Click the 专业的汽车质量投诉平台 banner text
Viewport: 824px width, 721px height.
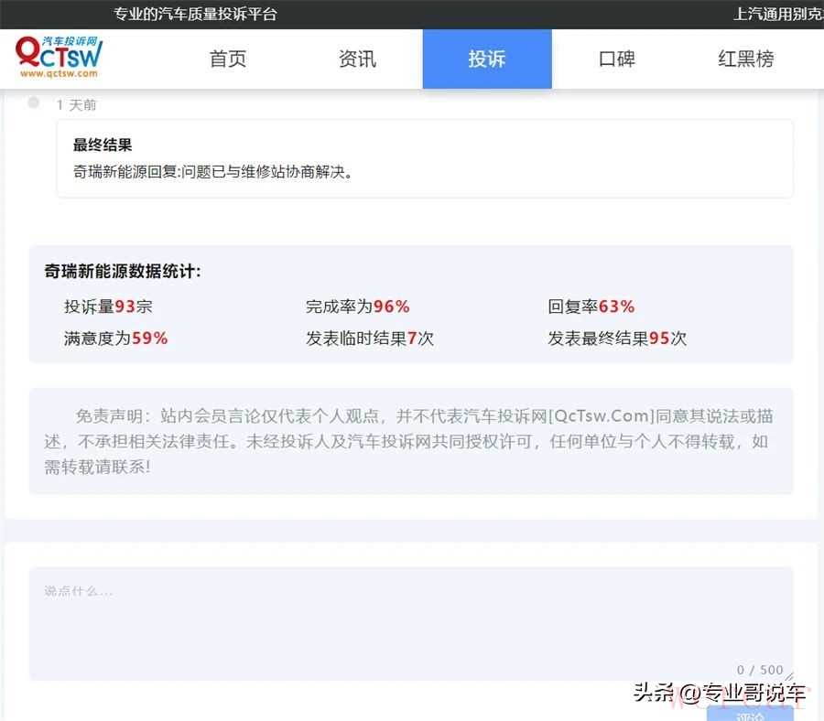[195, 14]
